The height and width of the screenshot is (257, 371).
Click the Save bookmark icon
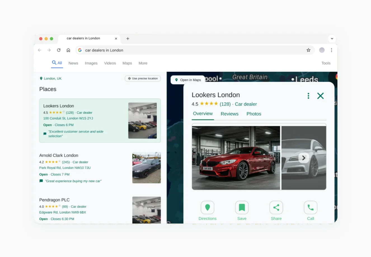(242, 208)
